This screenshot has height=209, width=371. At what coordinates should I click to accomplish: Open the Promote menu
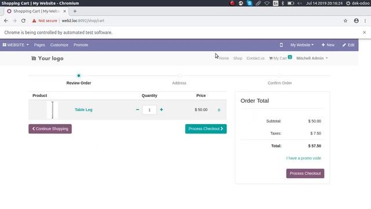click(81, 45)
